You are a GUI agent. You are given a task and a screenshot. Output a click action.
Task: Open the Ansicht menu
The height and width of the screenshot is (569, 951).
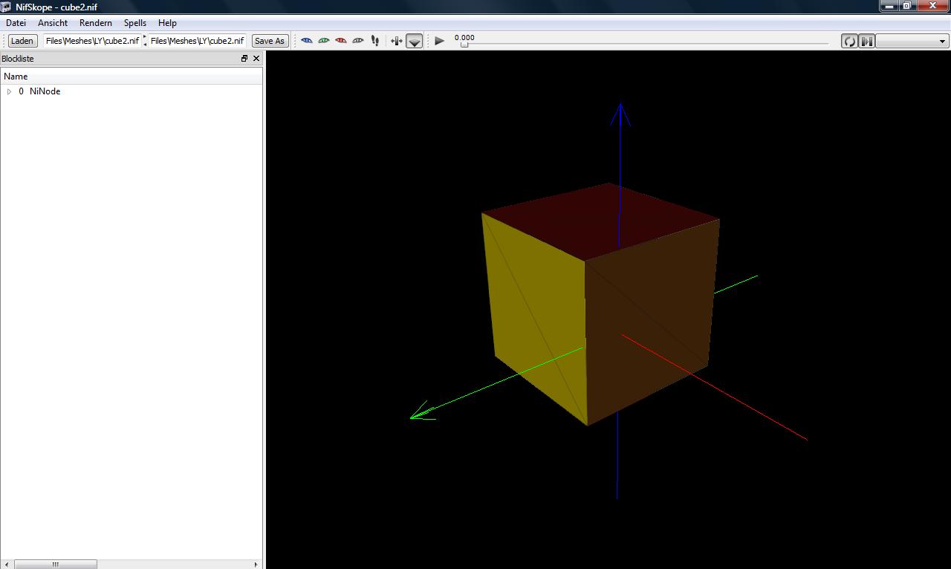coord(53,23)
